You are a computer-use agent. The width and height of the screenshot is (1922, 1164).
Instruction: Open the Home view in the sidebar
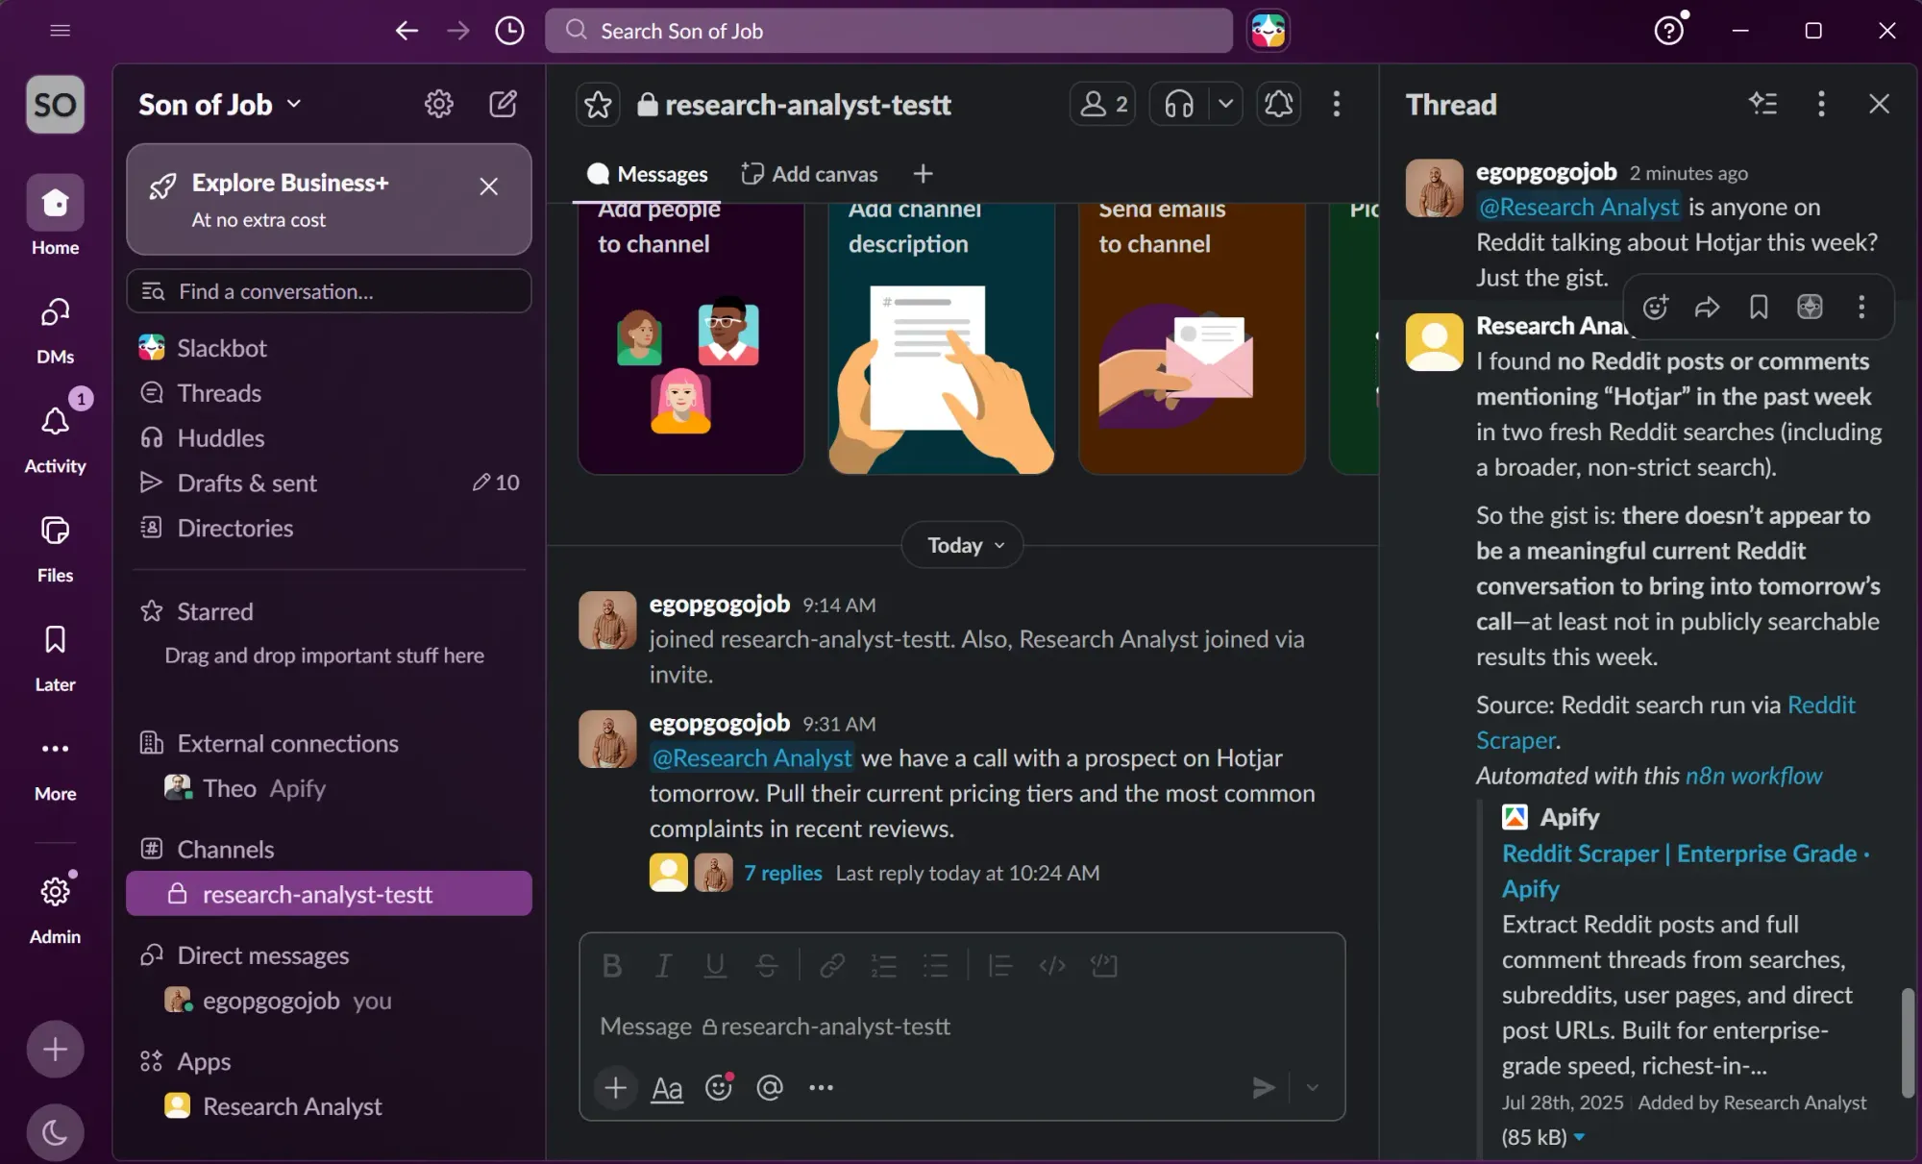(x=55, y=215)
